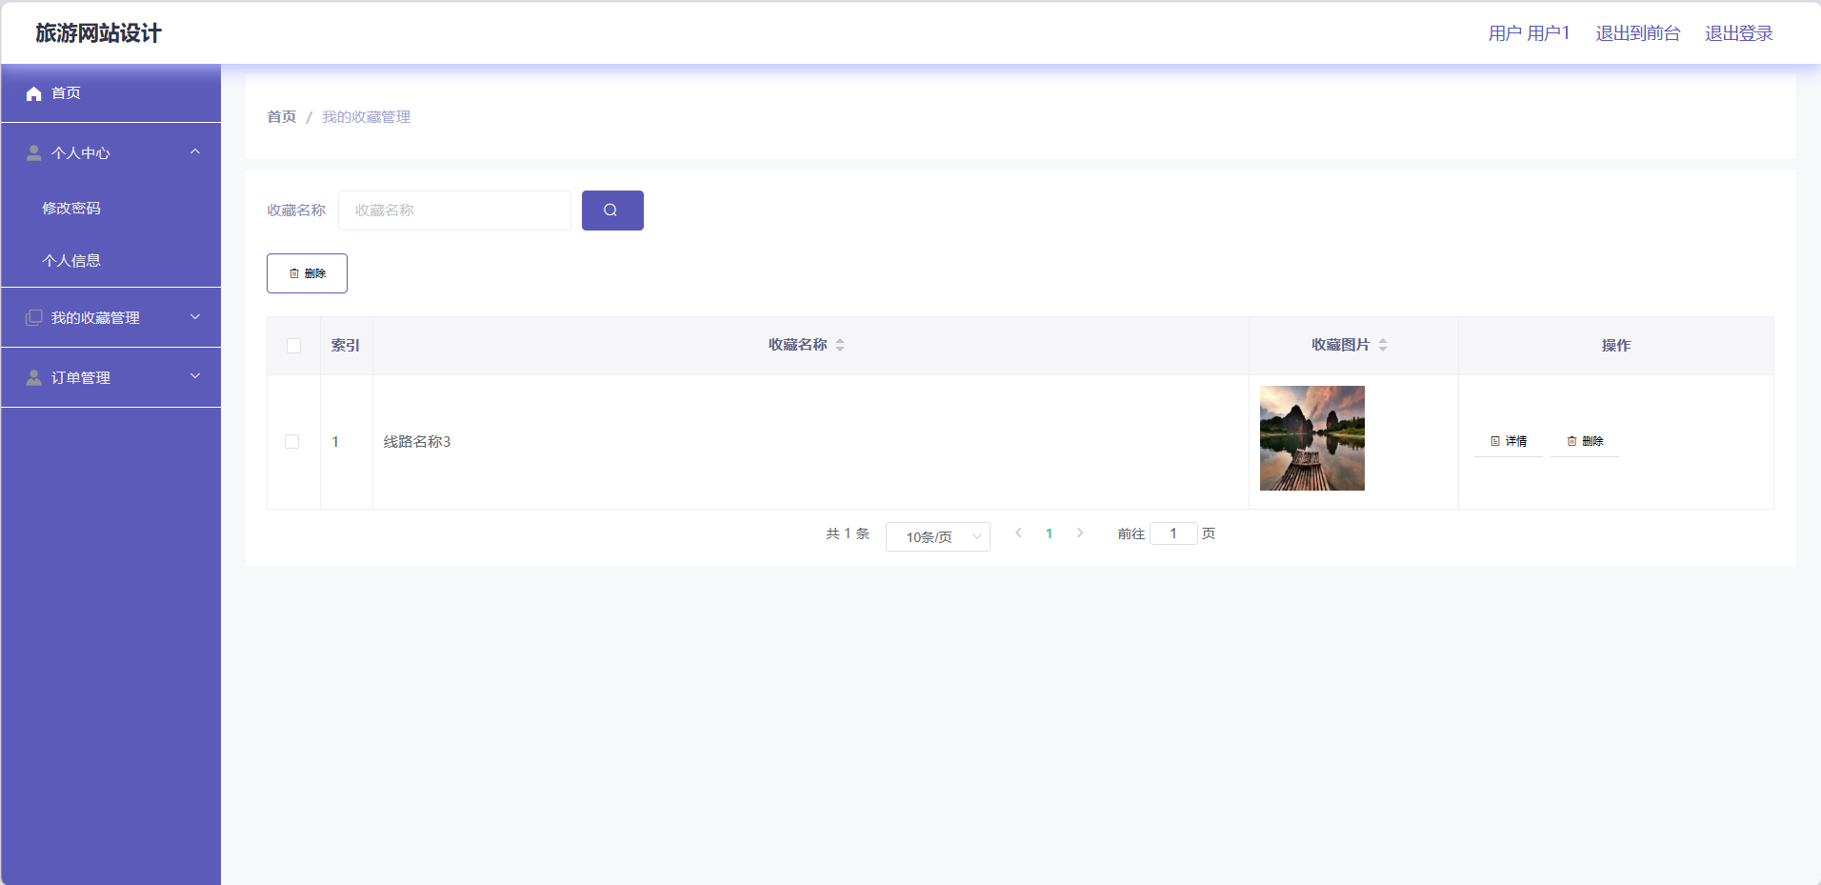Go to next page arrow
1821x885 pixels.
(x=1080, y=533)
